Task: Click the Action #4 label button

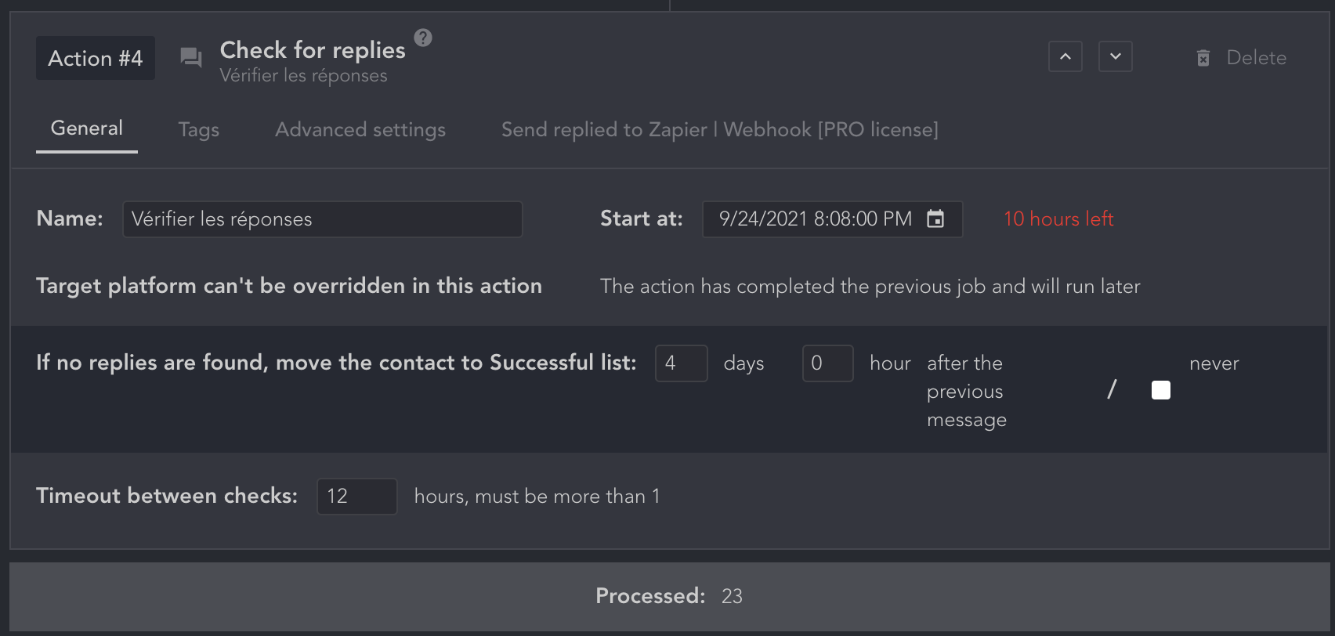Action: click(96, 58)
